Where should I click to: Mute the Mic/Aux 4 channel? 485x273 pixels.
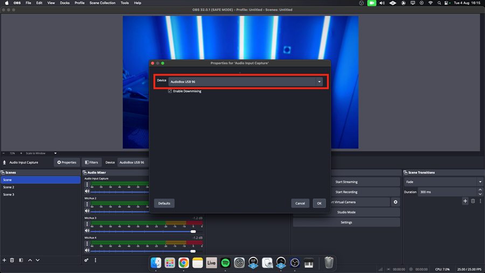tap(87, 250)
